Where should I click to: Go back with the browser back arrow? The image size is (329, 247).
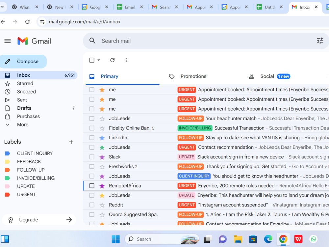point(3,22)
